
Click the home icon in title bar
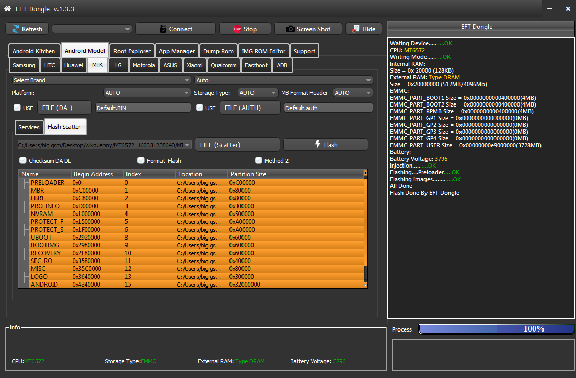click(7, 8)
